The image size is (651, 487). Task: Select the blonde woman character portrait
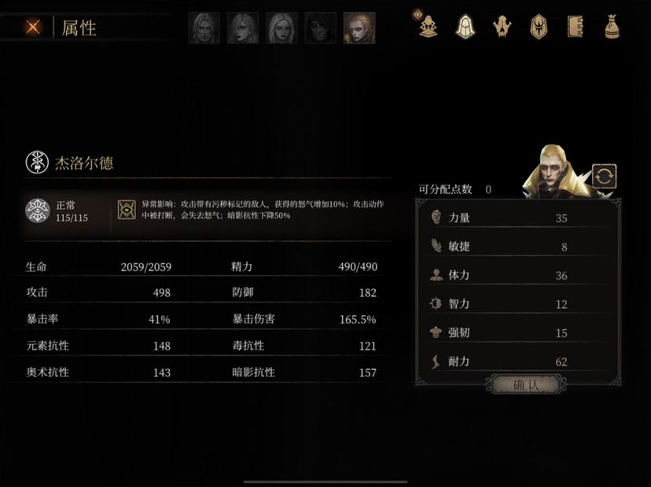pos(281,27)
